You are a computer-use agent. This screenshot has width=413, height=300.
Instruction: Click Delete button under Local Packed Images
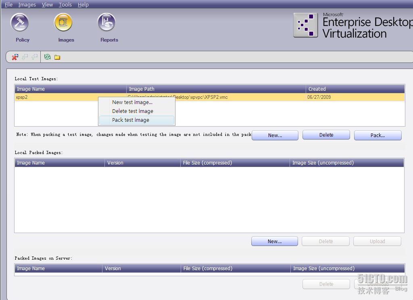click(326, 241)
